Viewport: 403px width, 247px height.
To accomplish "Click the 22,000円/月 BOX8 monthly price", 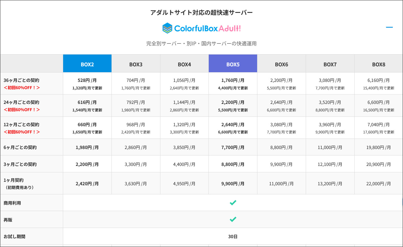I will (x=378, y=184).
